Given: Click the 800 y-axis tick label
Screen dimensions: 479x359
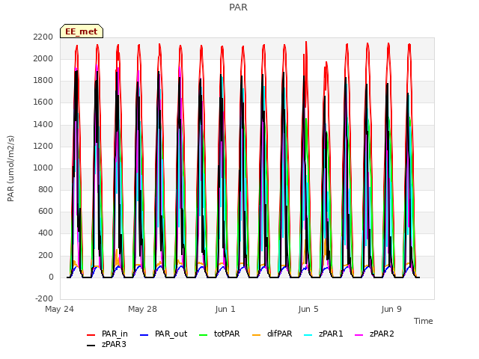Looking at the screenshot, I should coord(46,189).
